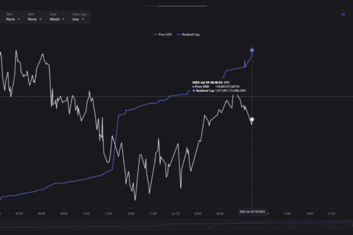Click the crosshair date label on the time axis
This screenshot has width=353, height=235.
(252, 212)
